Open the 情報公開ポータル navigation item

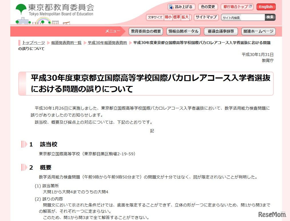pyautogui.click(x=183, y=31)
